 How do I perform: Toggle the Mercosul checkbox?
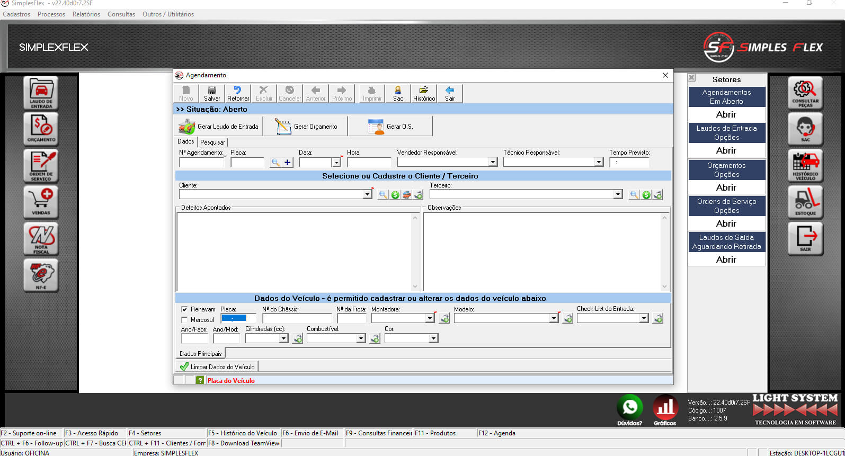tap(184, 320)
